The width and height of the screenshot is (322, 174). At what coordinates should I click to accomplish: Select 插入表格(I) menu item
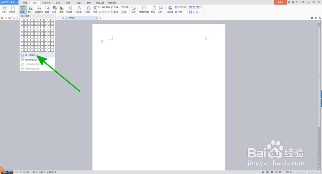coord(37,55)
